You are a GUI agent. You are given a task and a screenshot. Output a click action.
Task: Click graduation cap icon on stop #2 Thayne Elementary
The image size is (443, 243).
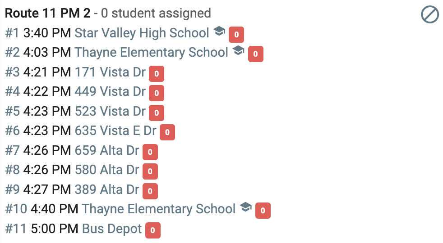click(239, 50)
